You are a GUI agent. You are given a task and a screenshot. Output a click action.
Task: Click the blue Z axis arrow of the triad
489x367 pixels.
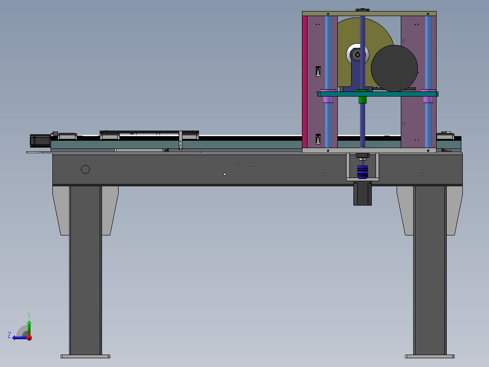(19, 338)
